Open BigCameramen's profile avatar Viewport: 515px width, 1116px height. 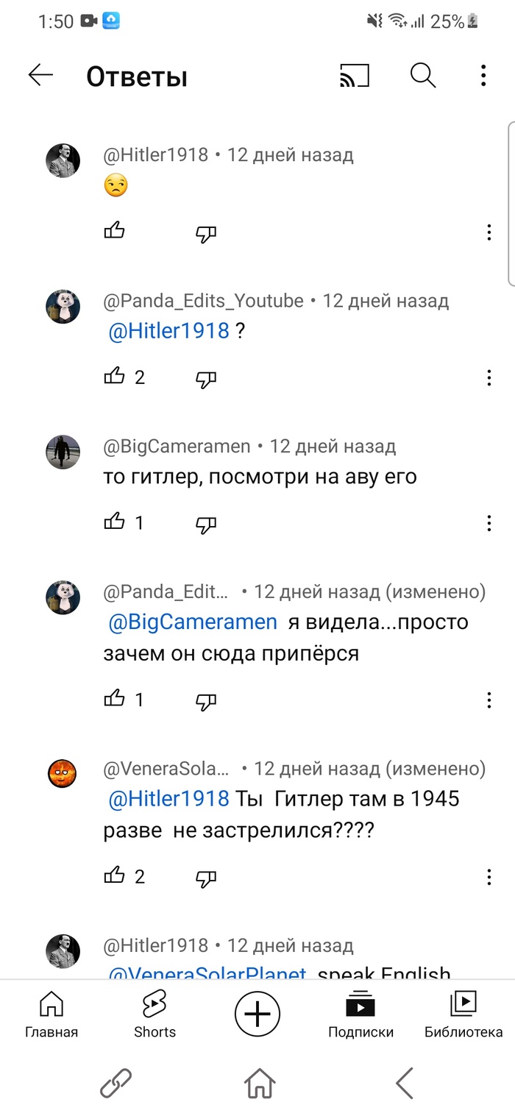point(63,451)
